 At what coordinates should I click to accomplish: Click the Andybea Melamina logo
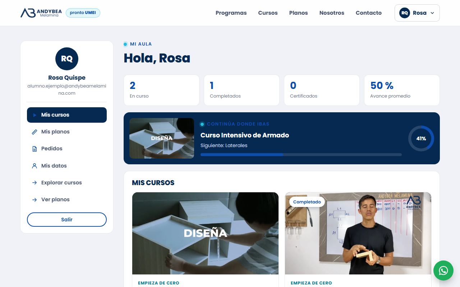pos(41,13)
